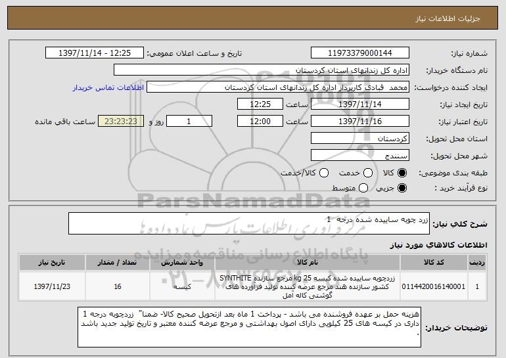Click the شماره نیاز label

click(469, 53)
